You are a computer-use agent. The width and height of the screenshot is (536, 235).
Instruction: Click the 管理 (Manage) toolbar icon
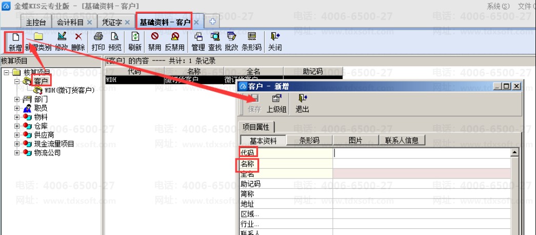pyautogui.click(x=198, y=36)
